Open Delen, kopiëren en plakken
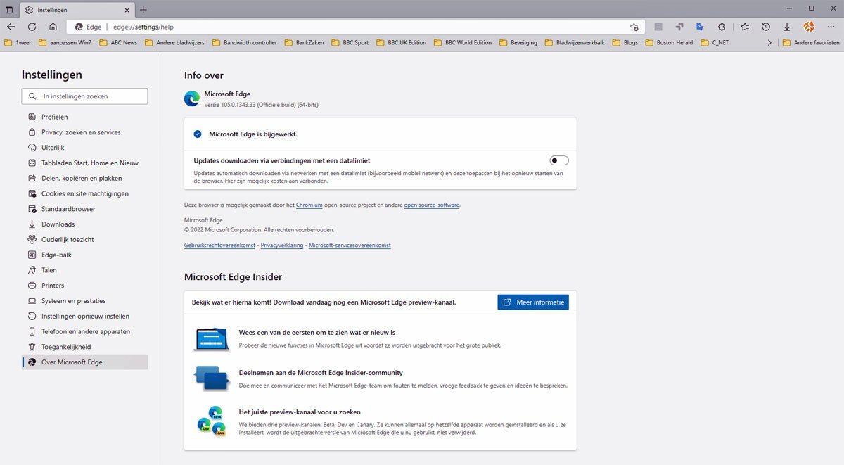Viewport: 844px width, 465px height. point(84,178)
